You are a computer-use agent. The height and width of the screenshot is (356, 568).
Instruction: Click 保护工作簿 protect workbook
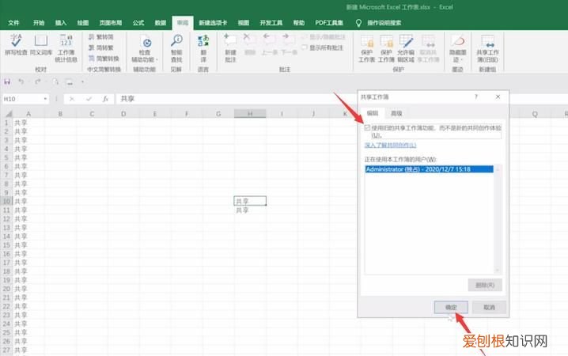click(386, 48)
